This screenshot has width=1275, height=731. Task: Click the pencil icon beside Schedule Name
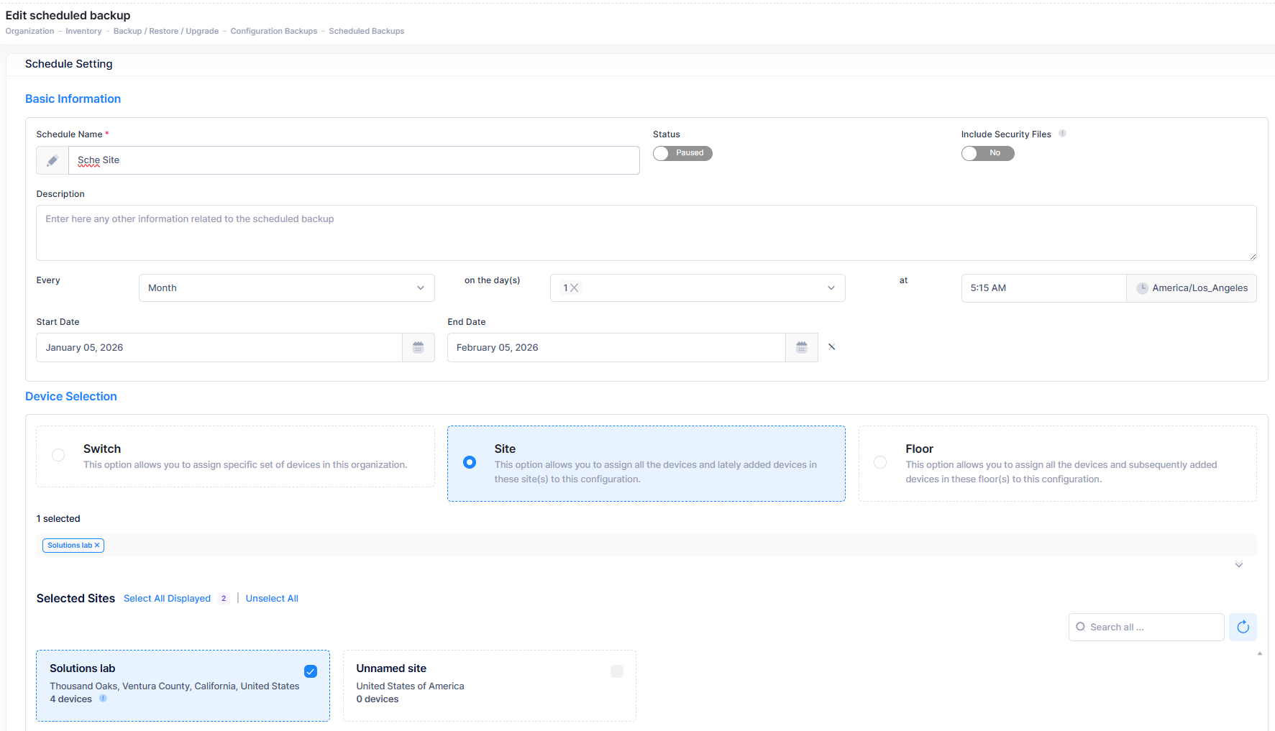tap(52, 160)
